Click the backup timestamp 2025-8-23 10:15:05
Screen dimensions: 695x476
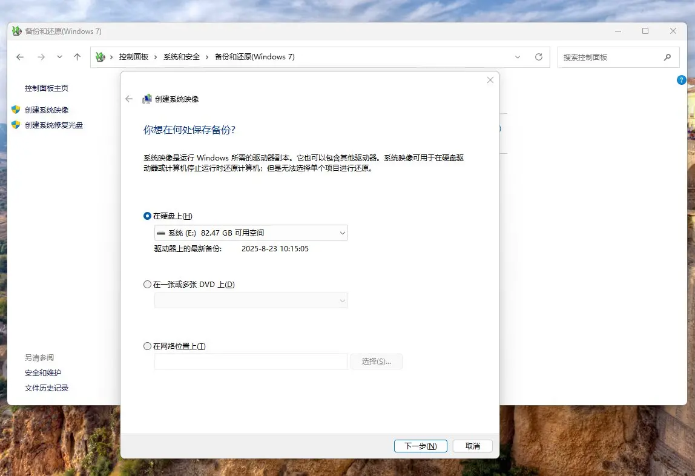tap(275, 249)
